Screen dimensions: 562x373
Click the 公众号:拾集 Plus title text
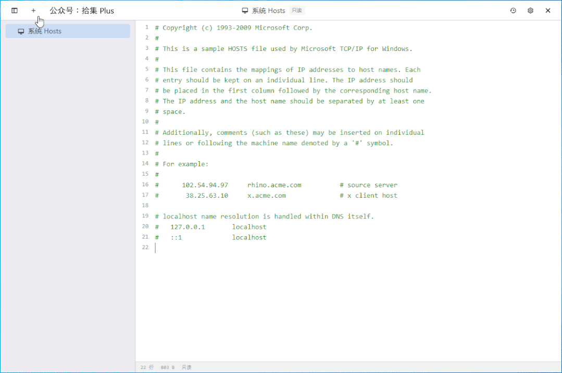82,11
